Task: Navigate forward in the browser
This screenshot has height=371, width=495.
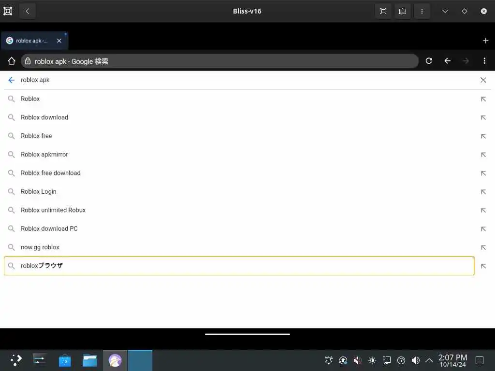Action: click(466, 61)
